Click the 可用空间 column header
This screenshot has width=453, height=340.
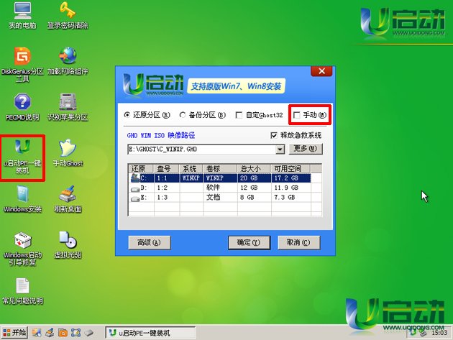(x=289, y=168)
